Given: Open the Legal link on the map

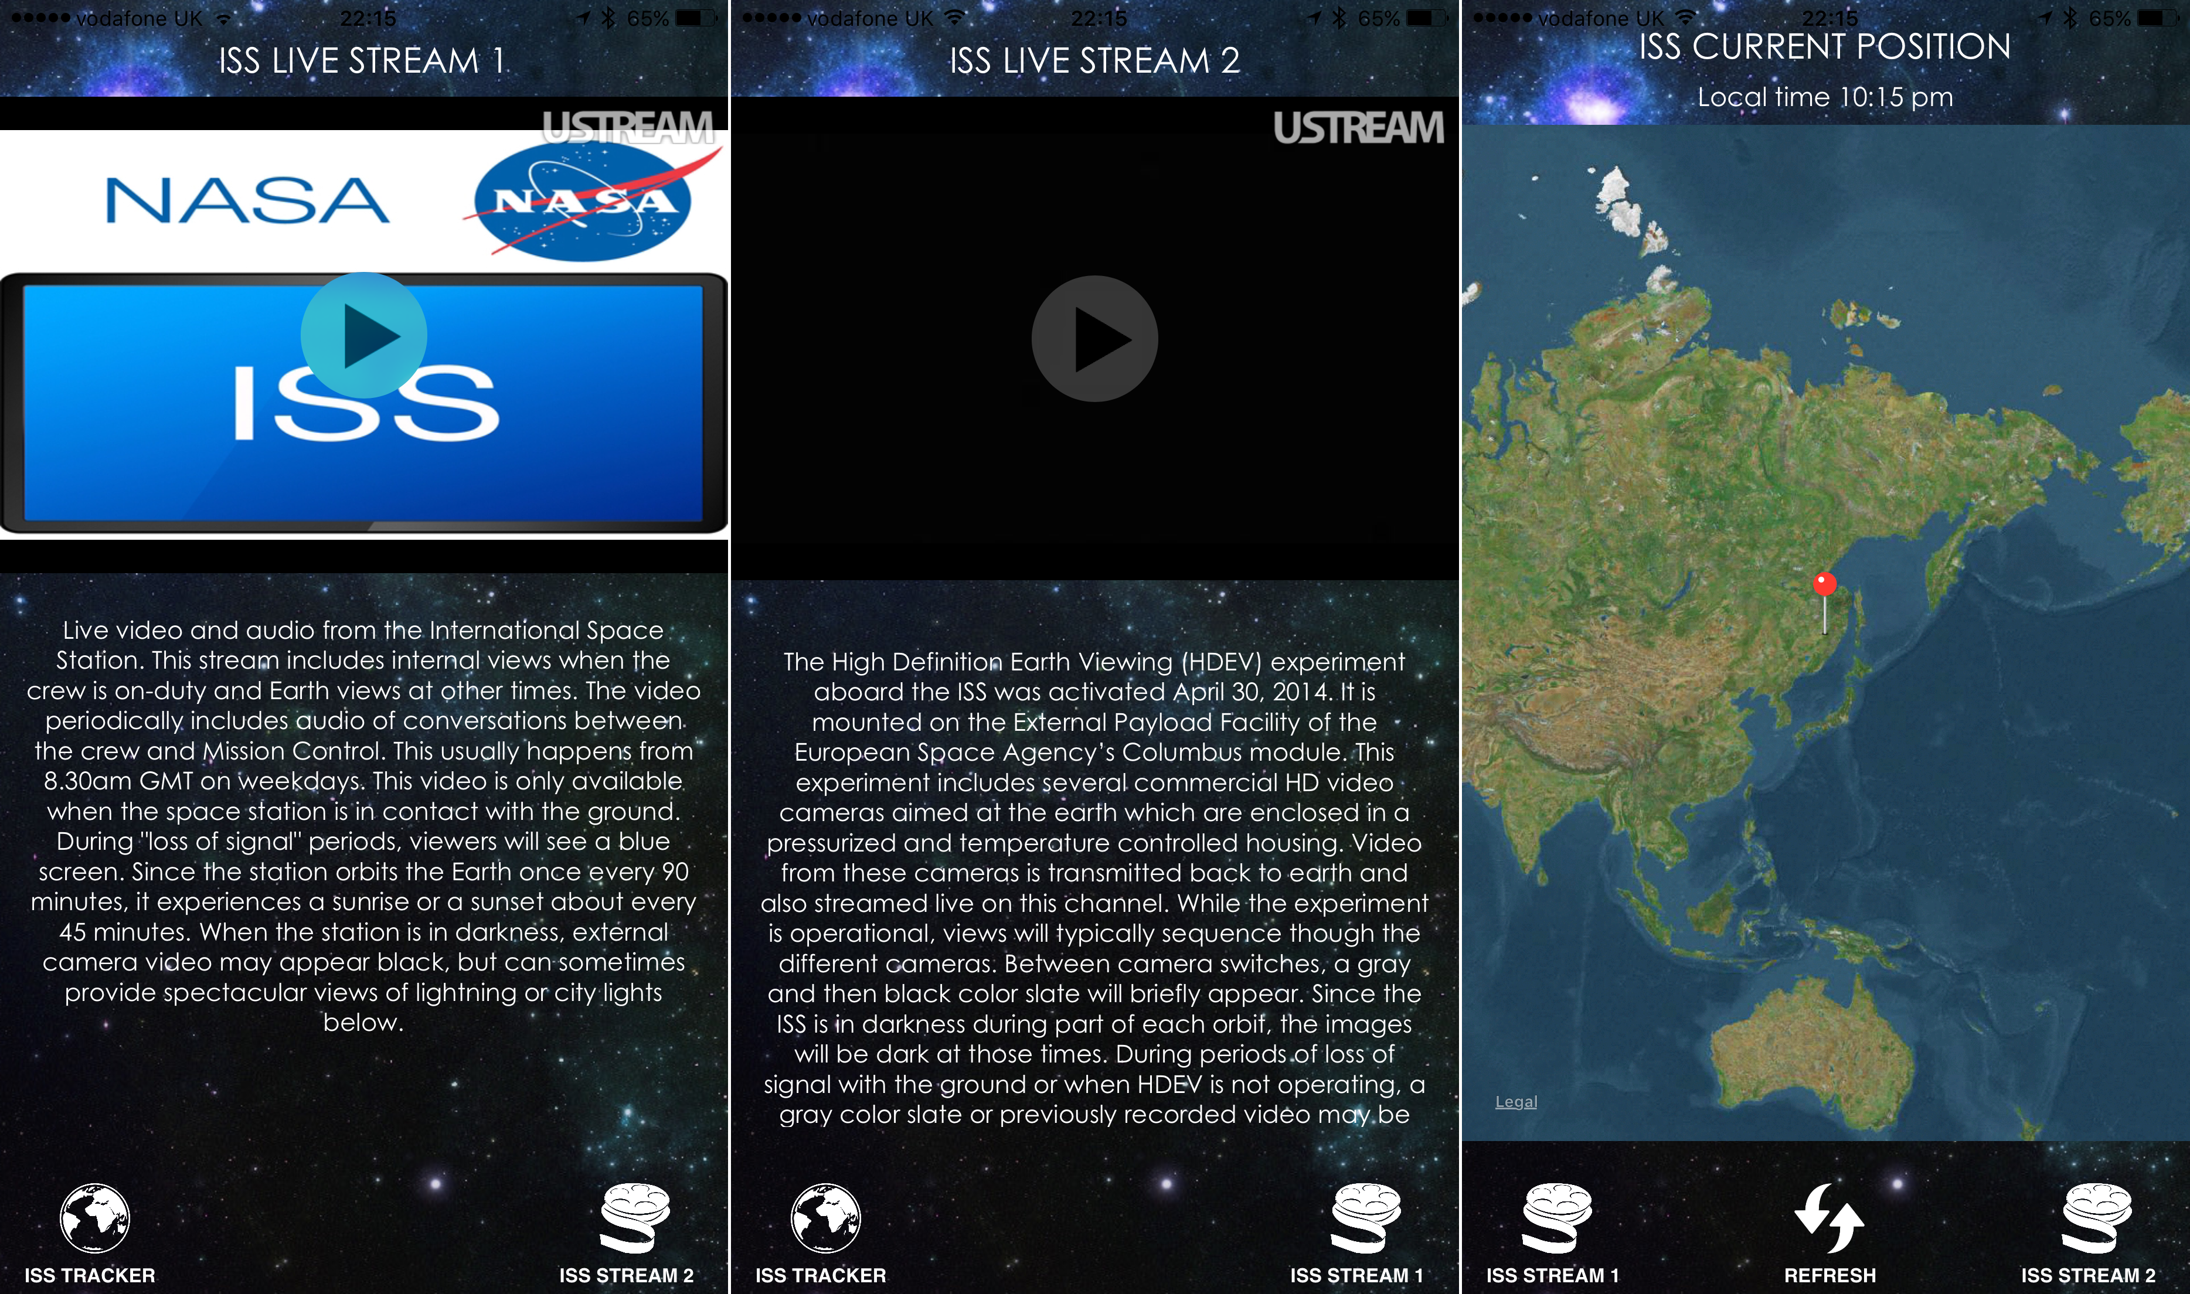Looking at the screenshot, I should coord(1516,1101).
